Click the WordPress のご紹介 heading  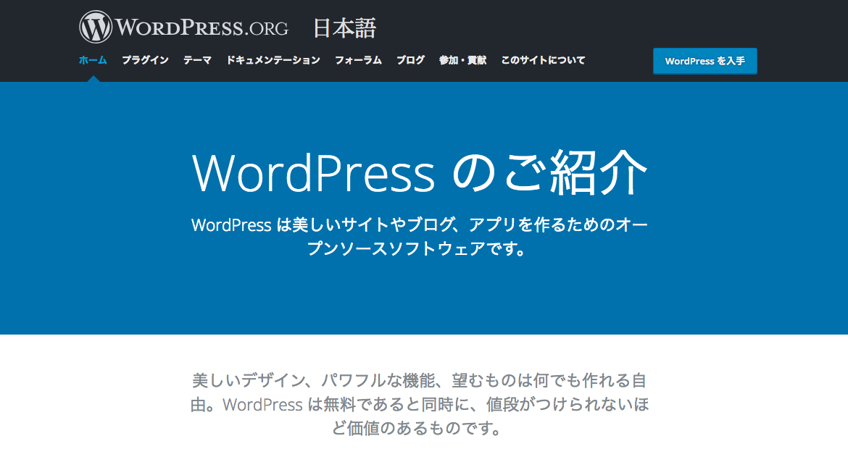click(420, 172)
